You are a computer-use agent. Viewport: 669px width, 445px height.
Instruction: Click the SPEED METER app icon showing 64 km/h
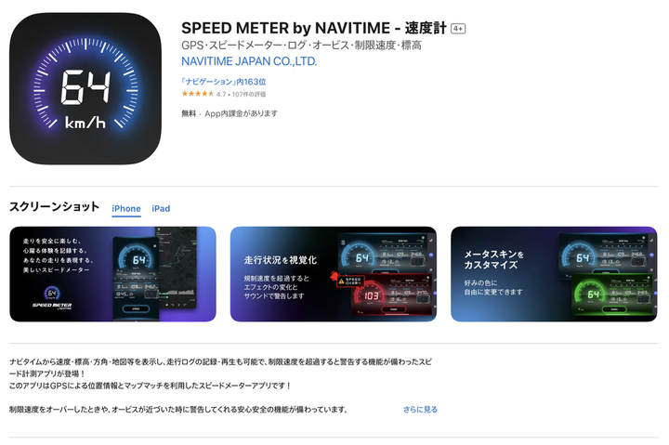point(85,89)
